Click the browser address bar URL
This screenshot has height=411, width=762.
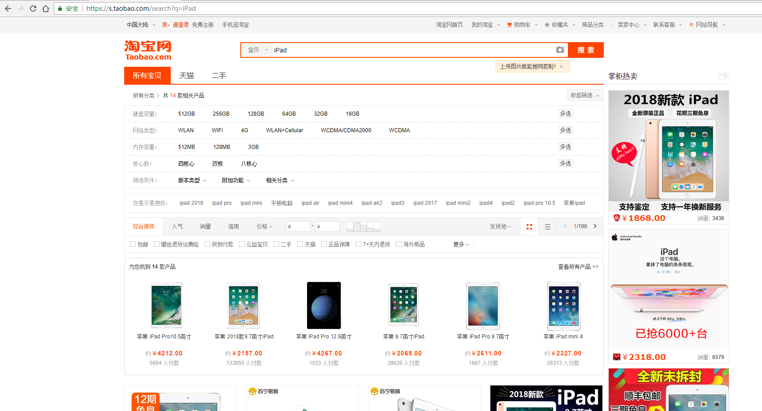[x=141, y=9]
